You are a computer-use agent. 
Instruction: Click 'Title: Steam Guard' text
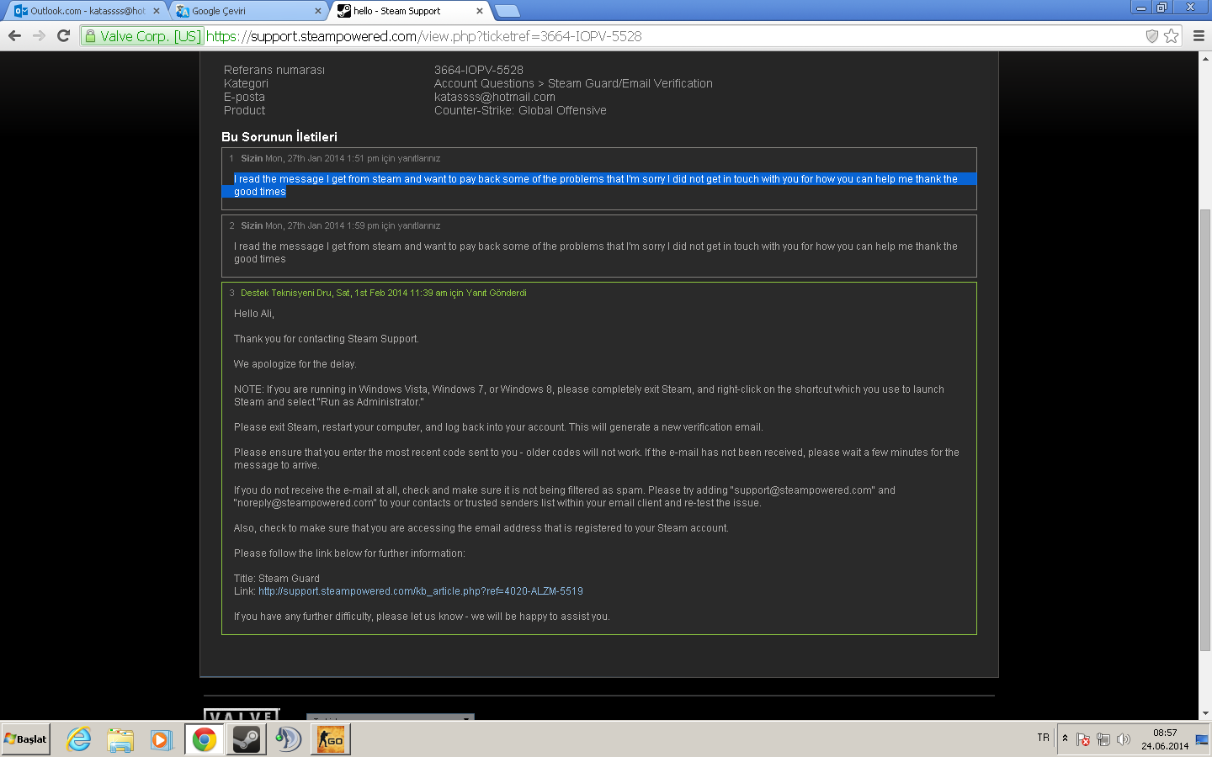(277, 579)
